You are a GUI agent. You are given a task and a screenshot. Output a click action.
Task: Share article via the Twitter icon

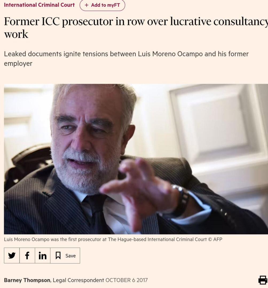[x=12, y=255]
